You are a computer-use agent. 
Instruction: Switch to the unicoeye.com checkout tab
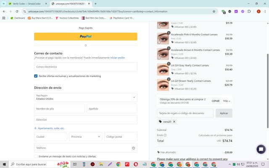click(x=71, y=4)
